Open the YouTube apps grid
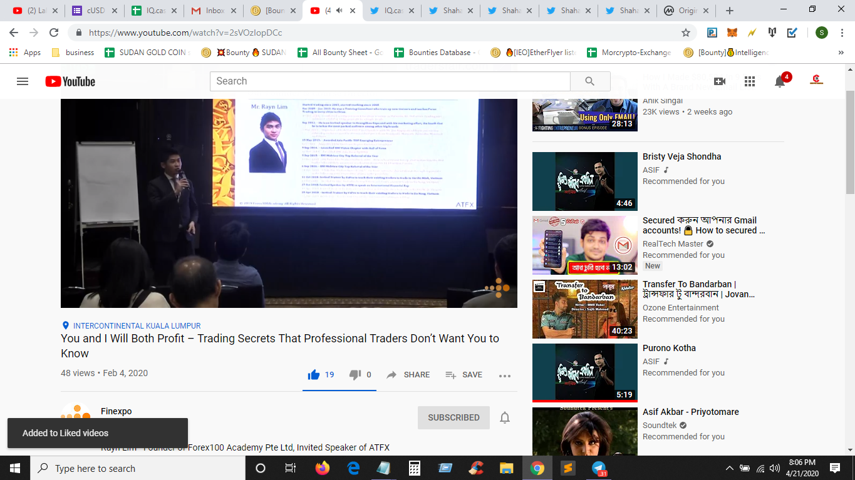855x480 pixels. click(750, 81)
